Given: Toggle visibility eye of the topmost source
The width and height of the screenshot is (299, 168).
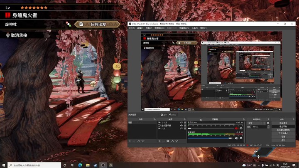Looking at the screenshot, I should pos(181,122).
